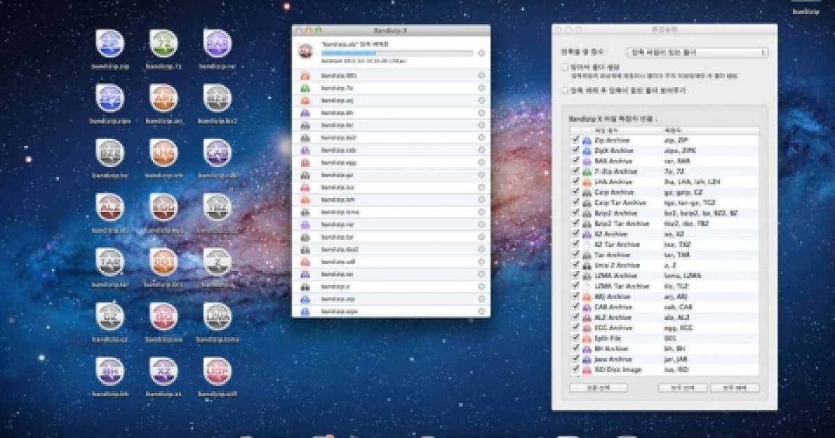Uncheck the Zip Archive association
Viewport: 835px width, 438px height.
tap(575, 140)
